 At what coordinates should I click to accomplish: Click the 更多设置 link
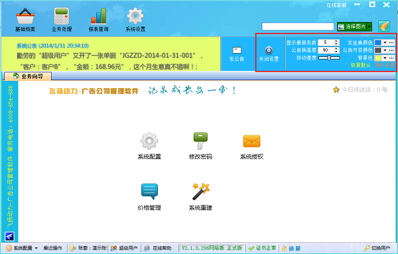[385, 65]
